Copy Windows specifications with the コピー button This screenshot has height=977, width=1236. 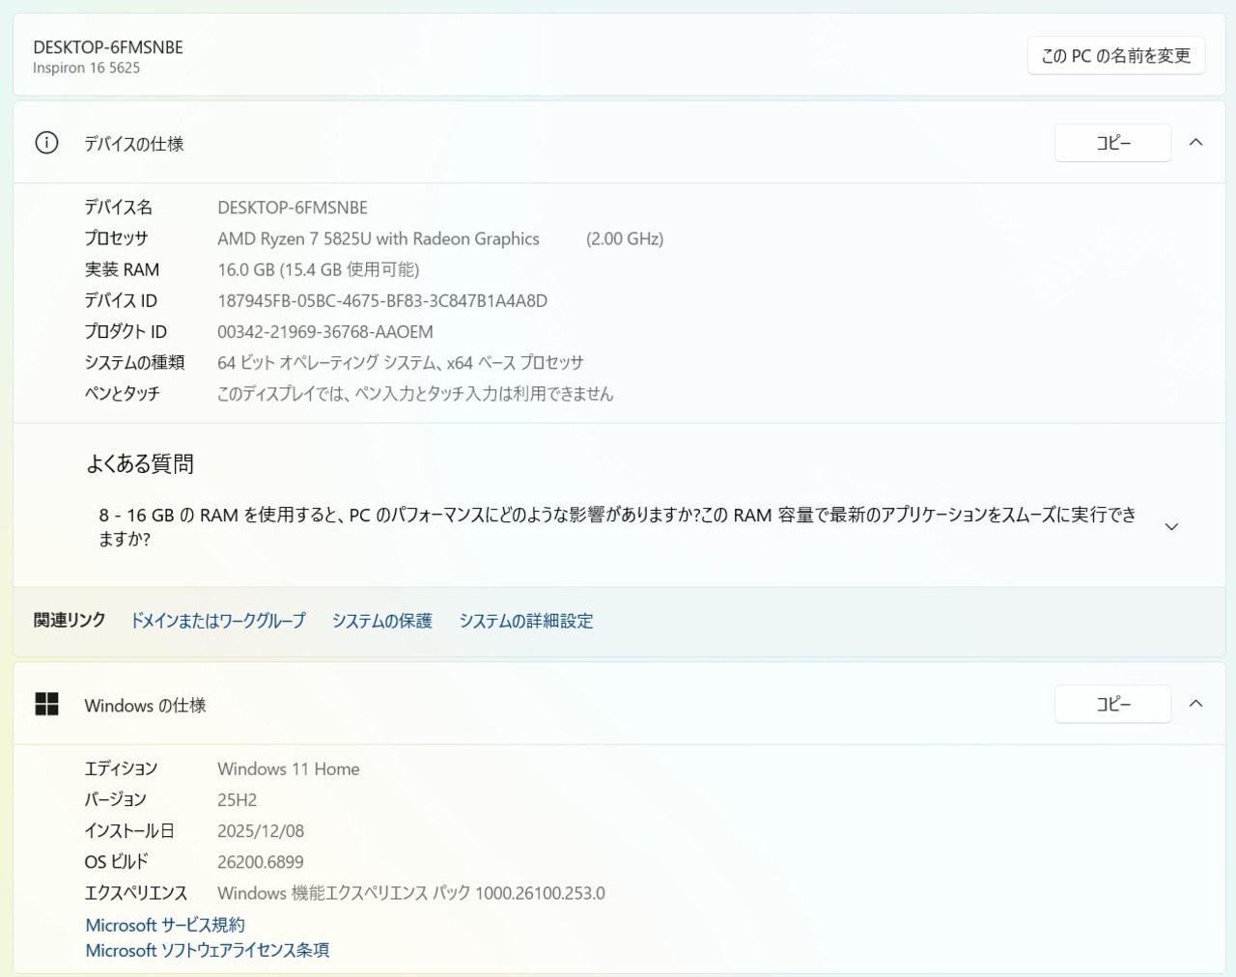(x=1112, y=705)
